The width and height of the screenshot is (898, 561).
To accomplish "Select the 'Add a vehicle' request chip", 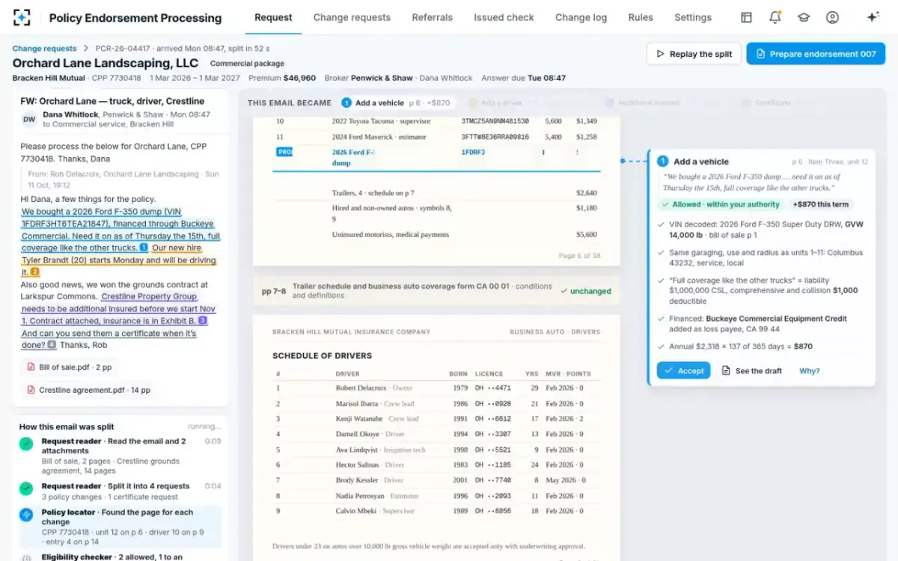I will point(397,103).
